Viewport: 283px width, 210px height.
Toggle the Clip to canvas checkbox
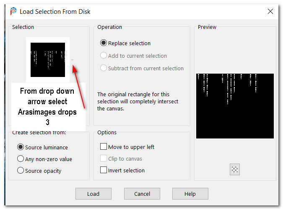click(x=104, y=159)
